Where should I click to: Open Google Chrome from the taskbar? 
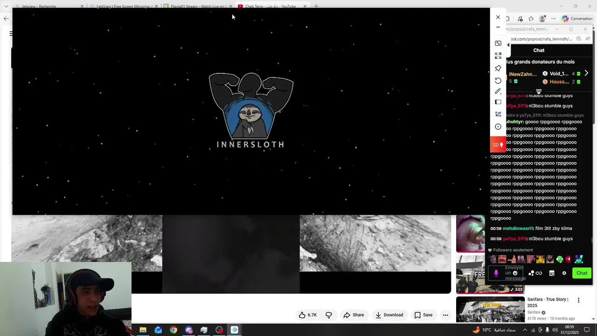174,330
